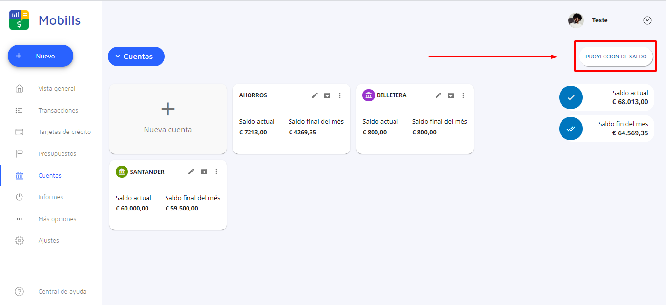Expand Más opciones in the sidebar

click(57, 219)
